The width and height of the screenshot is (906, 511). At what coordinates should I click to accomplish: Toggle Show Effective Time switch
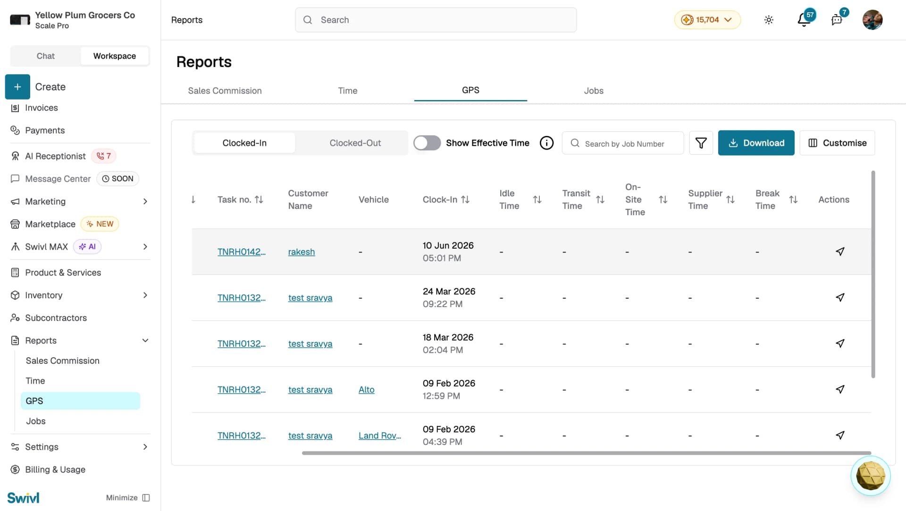point(427,143)
